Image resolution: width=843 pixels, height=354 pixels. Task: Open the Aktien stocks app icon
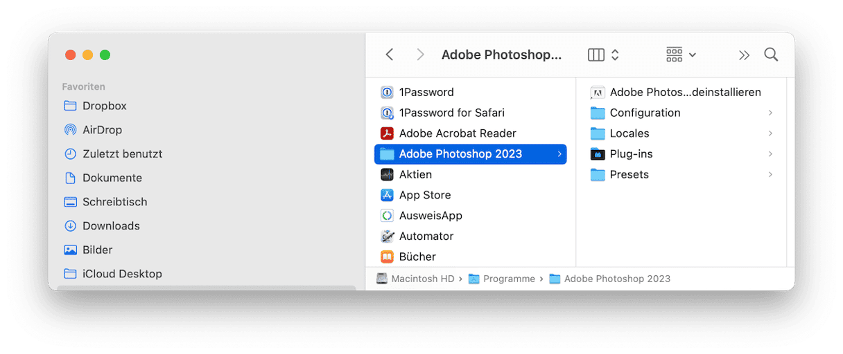(x=388, y=174)
